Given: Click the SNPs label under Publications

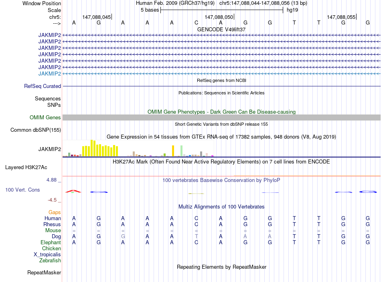Looking at the screenshot, I should click(x=54, y=105).
